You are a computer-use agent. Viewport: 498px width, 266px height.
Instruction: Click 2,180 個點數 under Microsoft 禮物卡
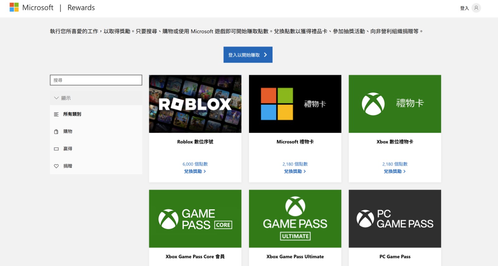(295, 164)
